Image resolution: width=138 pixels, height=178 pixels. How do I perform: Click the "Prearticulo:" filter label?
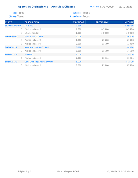click(76, 16)
